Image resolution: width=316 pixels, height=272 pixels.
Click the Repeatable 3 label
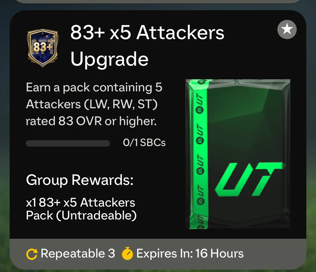(78, 254)
